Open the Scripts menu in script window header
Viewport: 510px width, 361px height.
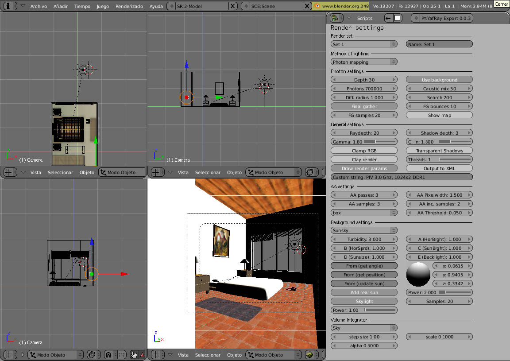(364, 18)
